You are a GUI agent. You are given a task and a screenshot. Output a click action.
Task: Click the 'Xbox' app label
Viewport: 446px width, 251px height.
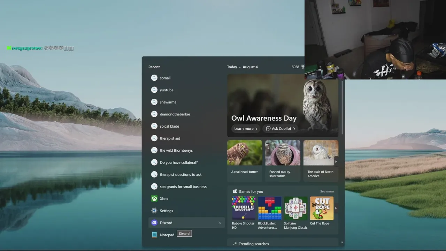[164, 199]
